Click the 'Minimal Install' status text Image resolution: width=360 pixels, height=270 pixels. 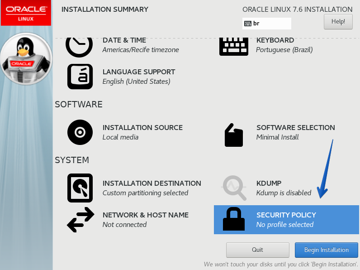(277, 137)
